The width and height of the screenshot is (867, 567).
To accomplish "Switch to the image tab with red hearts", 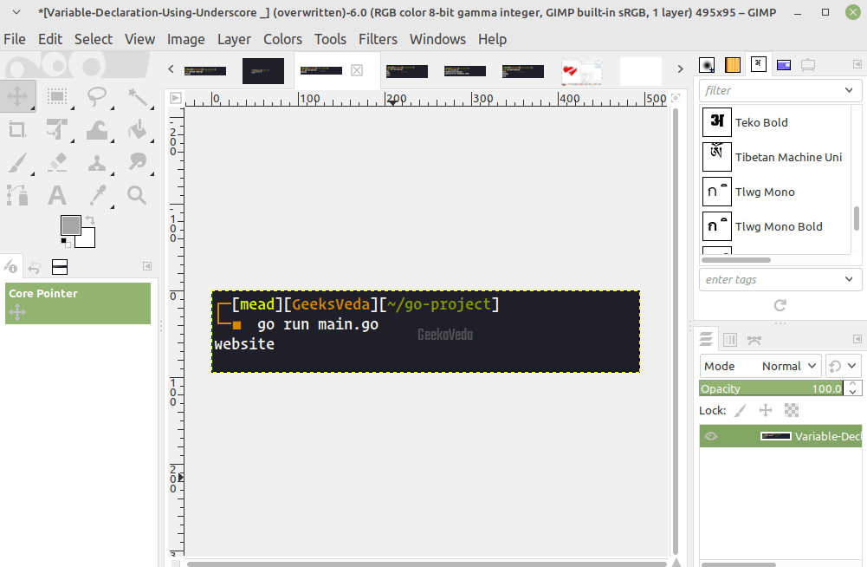I will click(x=582, y=71).
